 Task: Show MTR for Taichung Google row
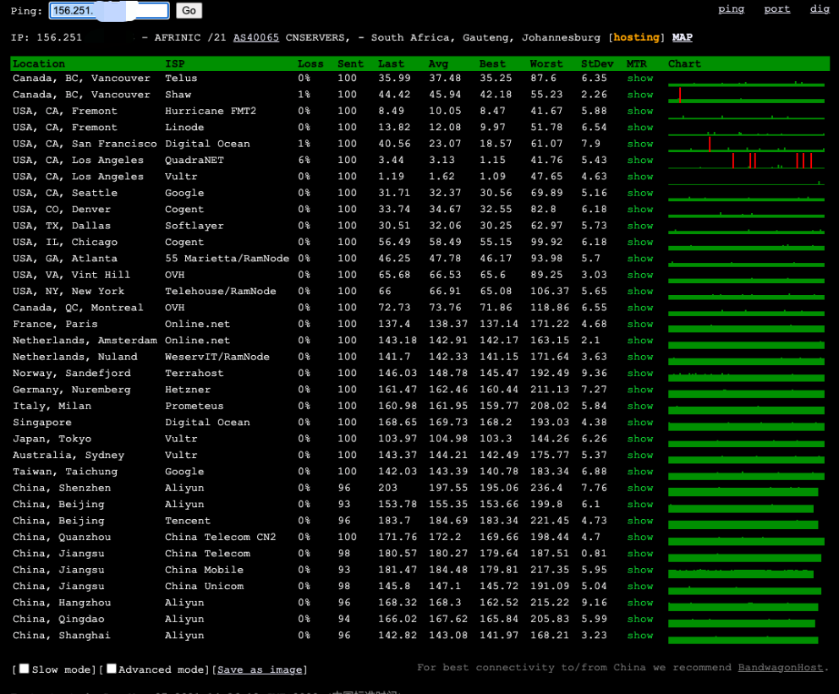(640, 472)
